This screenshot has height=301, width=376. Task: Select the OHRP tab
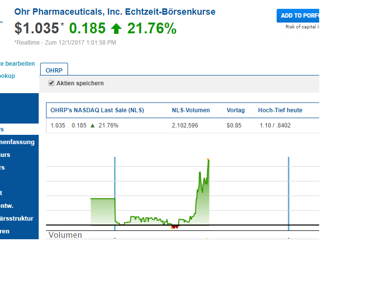pos(54,70)
